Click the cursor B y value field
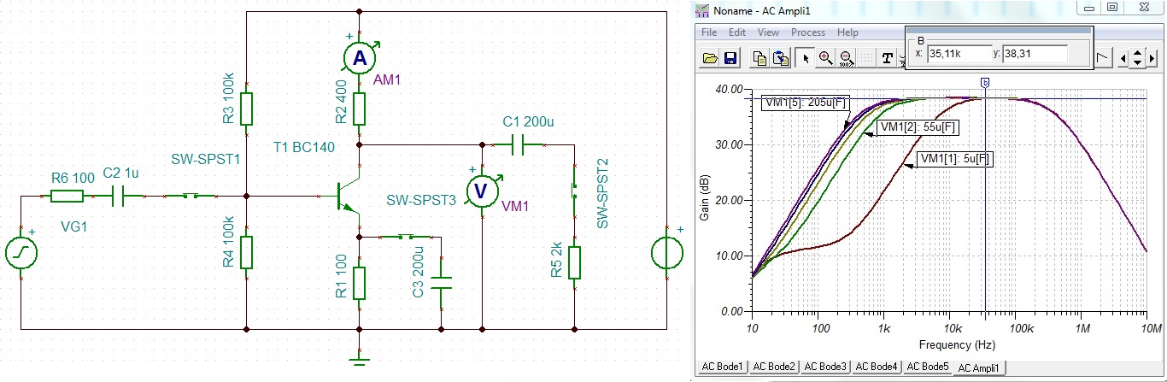Image resolution: width=1167 pixels, height=382 pixels. pos(1035,54)
